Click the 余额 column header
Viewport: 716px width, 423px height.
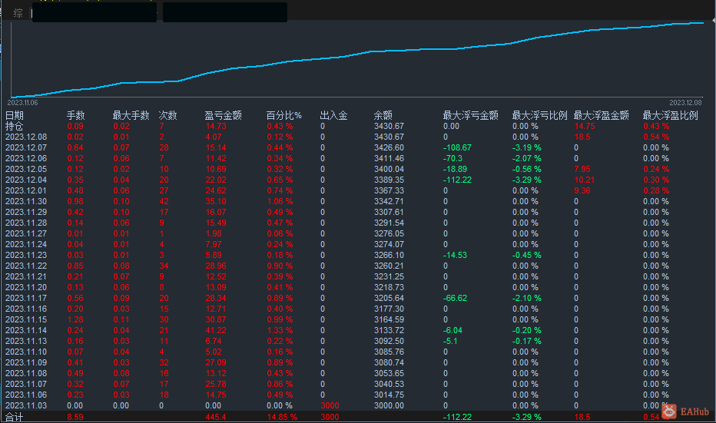coord(383,115)
